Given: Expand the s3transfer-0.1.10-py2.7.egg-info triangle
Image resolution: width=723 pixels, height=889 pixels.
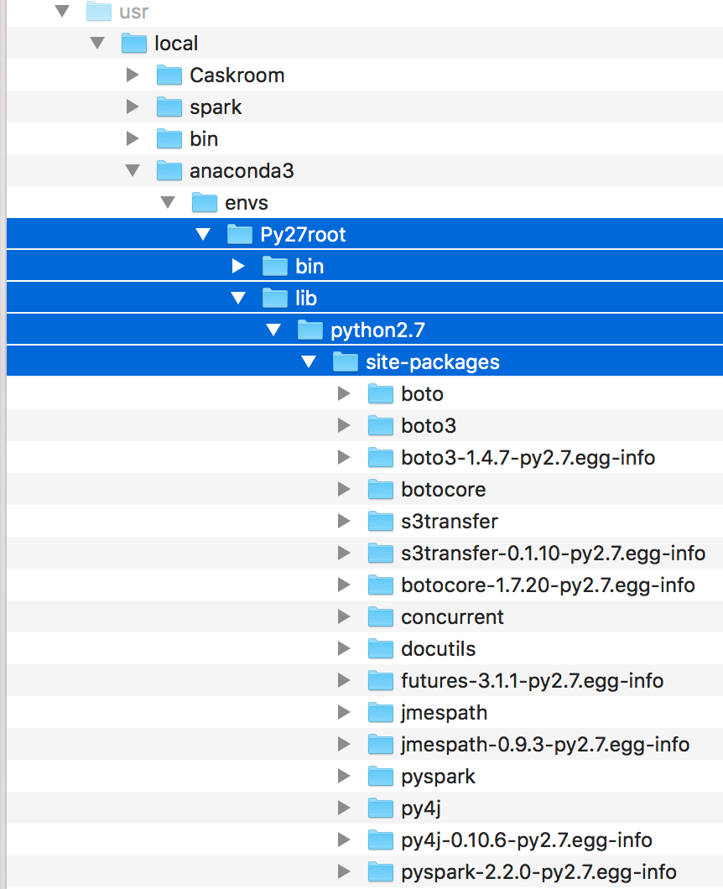Looking at the screenshot, I should (x=344, y=552).
